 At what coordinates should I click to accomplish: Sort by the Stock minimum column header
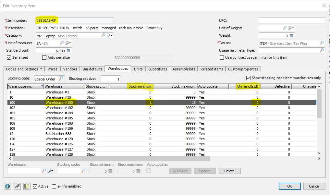coord(131,86)
